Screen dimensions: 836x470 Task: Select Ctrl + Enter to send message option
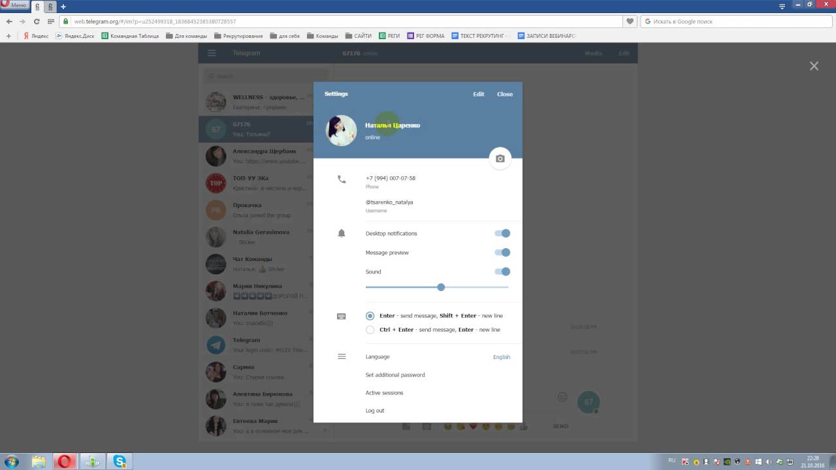370,330
